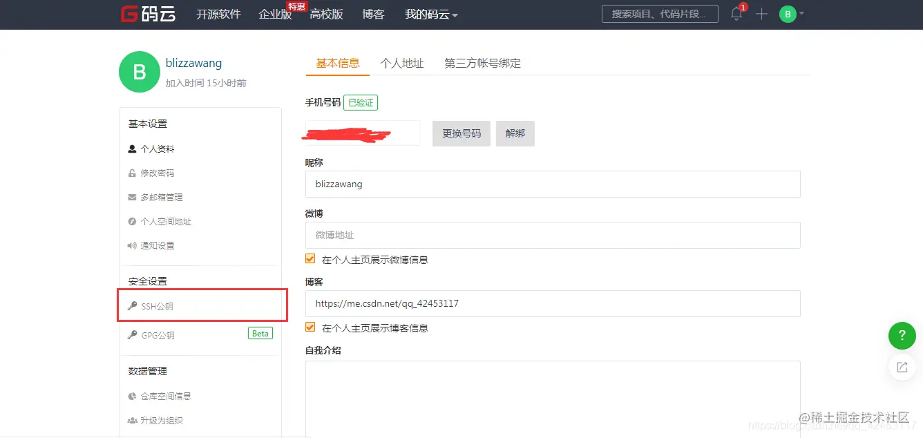
Task: Open 开源软件 in top navigation
Action: pyautogui.click(x=218, y=14)
